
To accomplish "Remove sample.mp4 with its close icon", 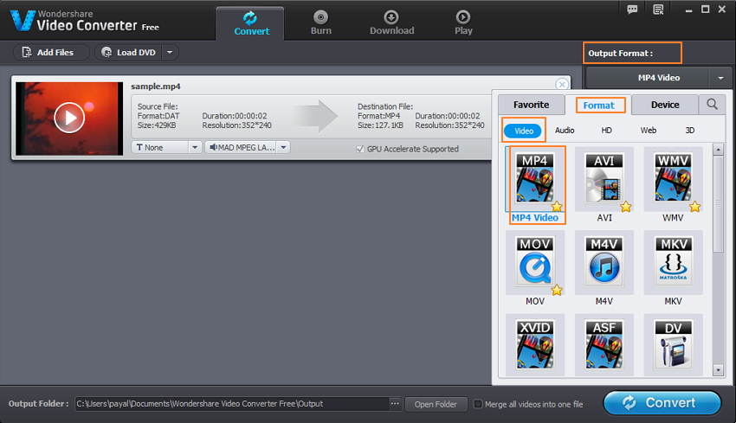I will point(562,85).
